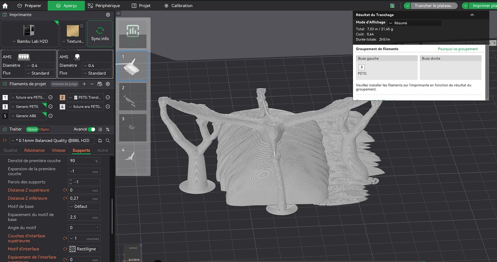Switch process scope to Objets

[x=44, y=129]
